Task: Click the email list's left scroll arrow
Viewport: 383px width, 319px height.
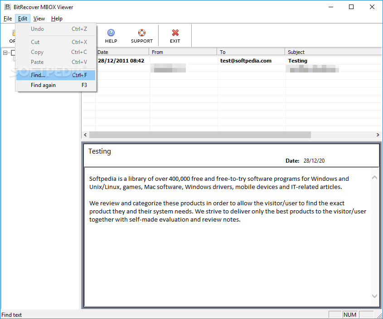Action: click(85, 135)
